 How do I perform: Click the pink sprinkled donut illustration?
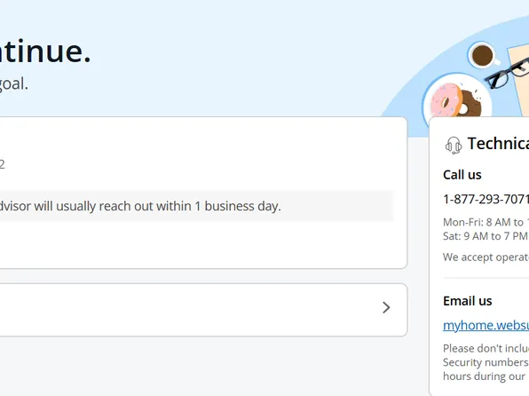446,100
